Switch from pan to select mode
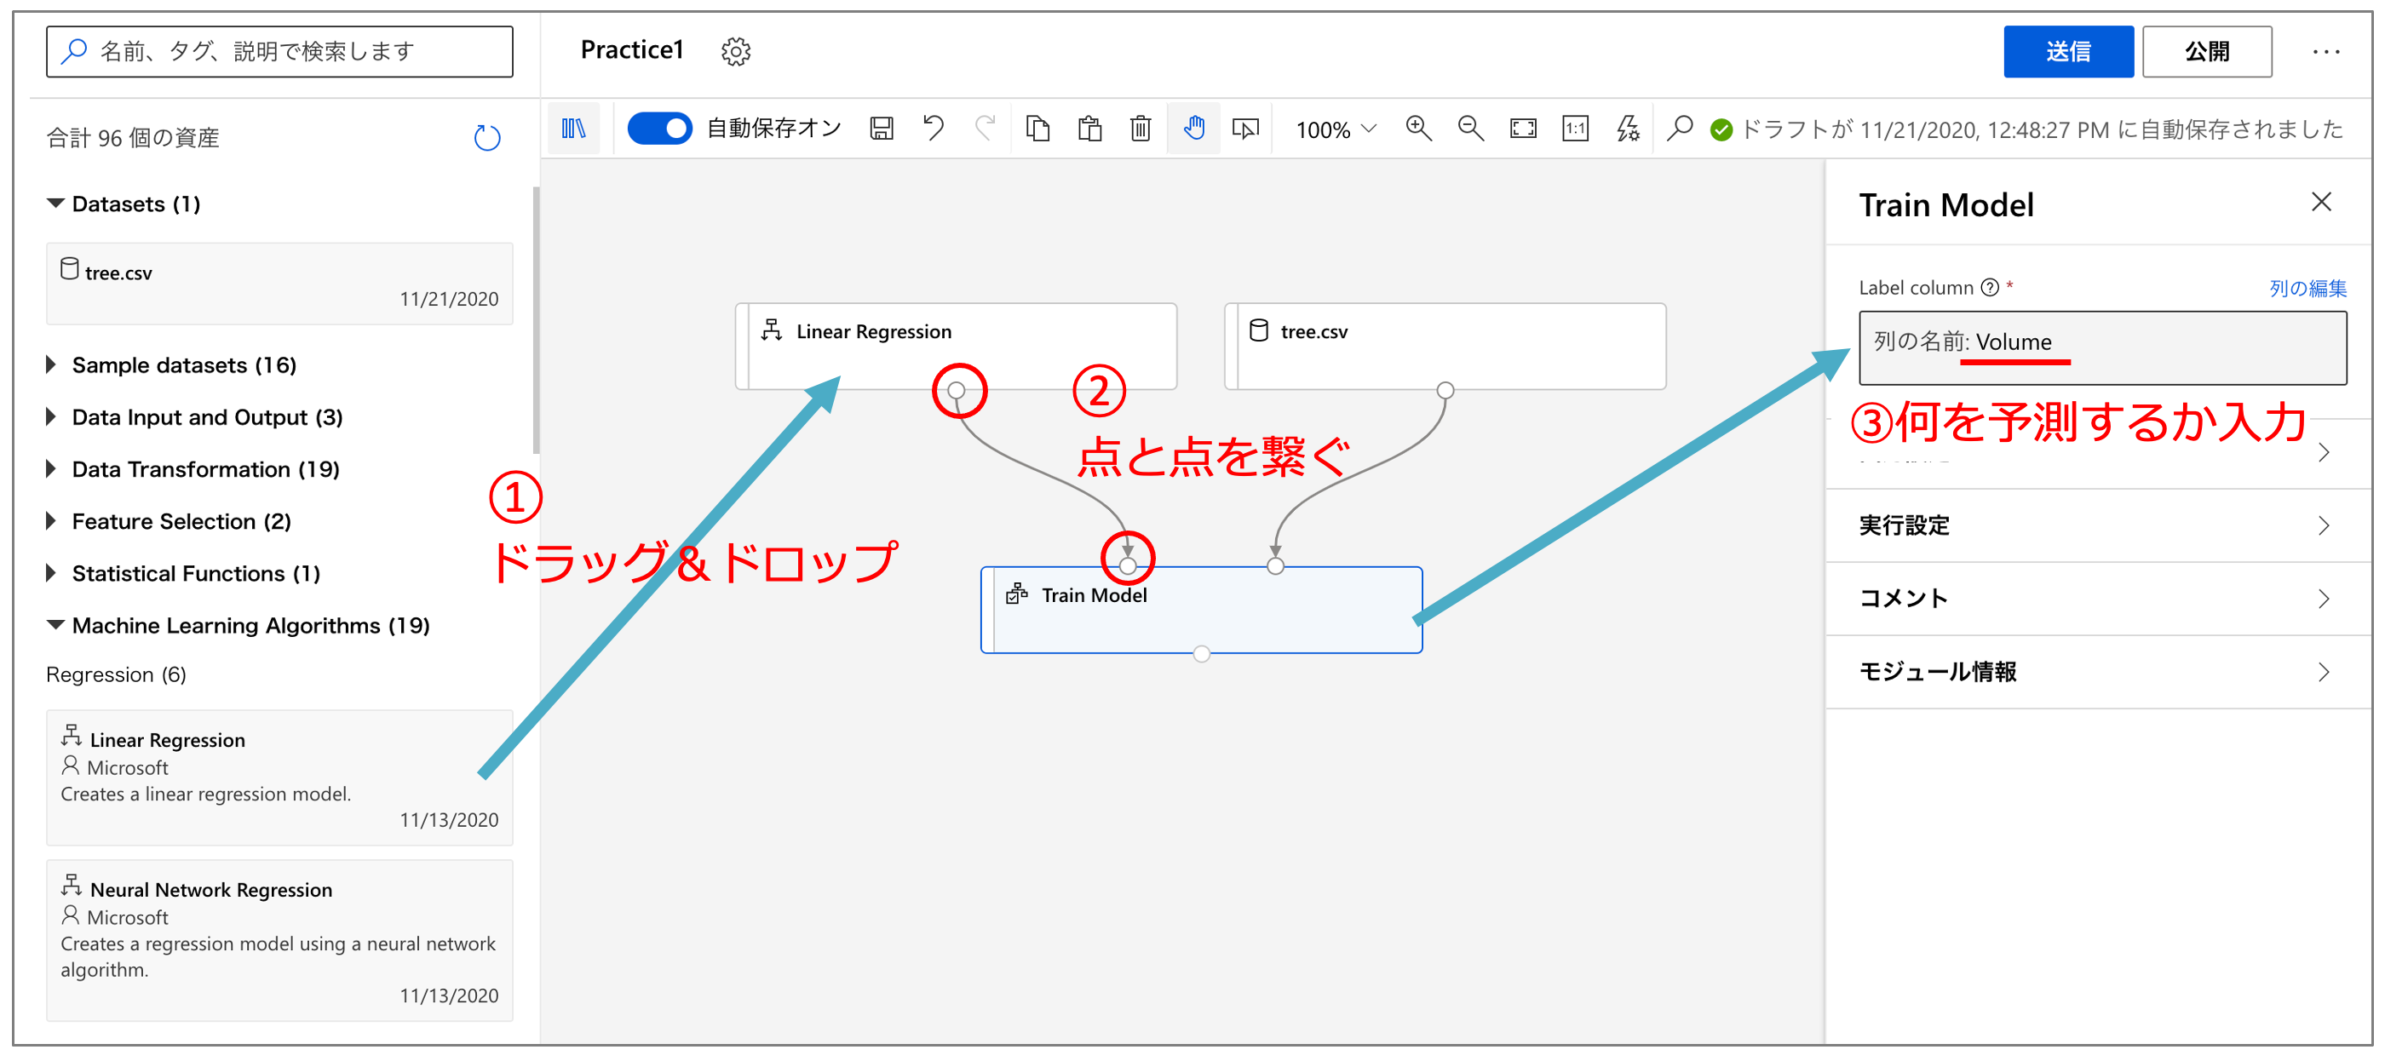2385x1061 pixels. point(1245,129)
